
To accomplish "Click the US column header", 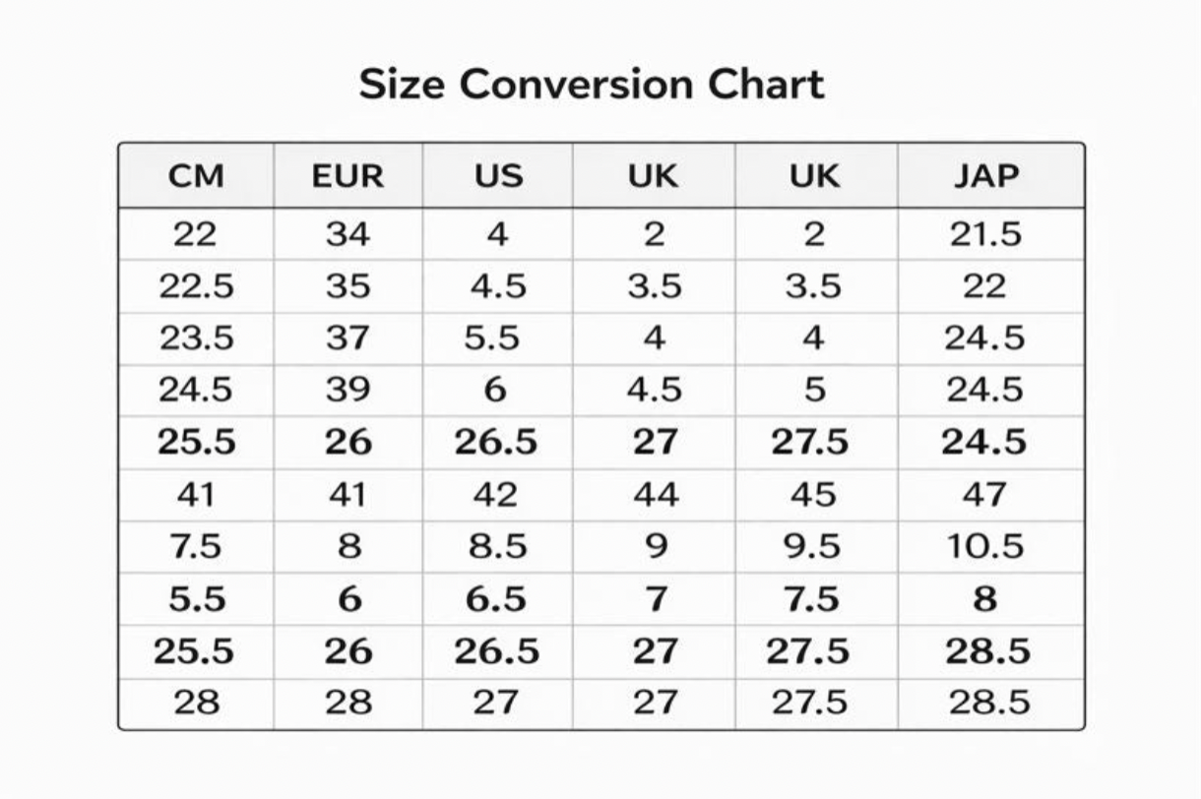I will click(497, 176).
